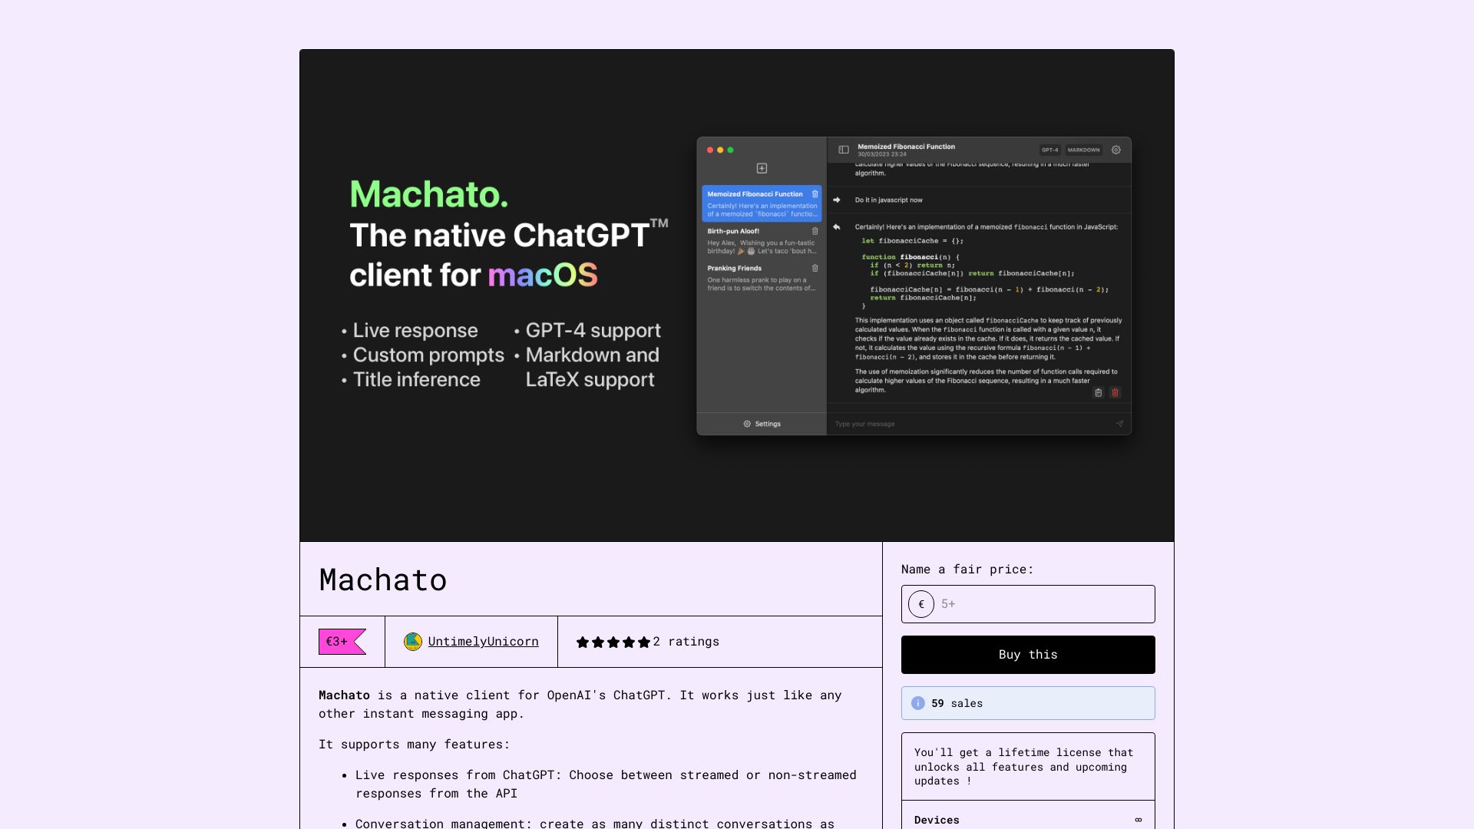Click the five-star rating icons
Screen dimensions: 1474x829
click(613, 642)
